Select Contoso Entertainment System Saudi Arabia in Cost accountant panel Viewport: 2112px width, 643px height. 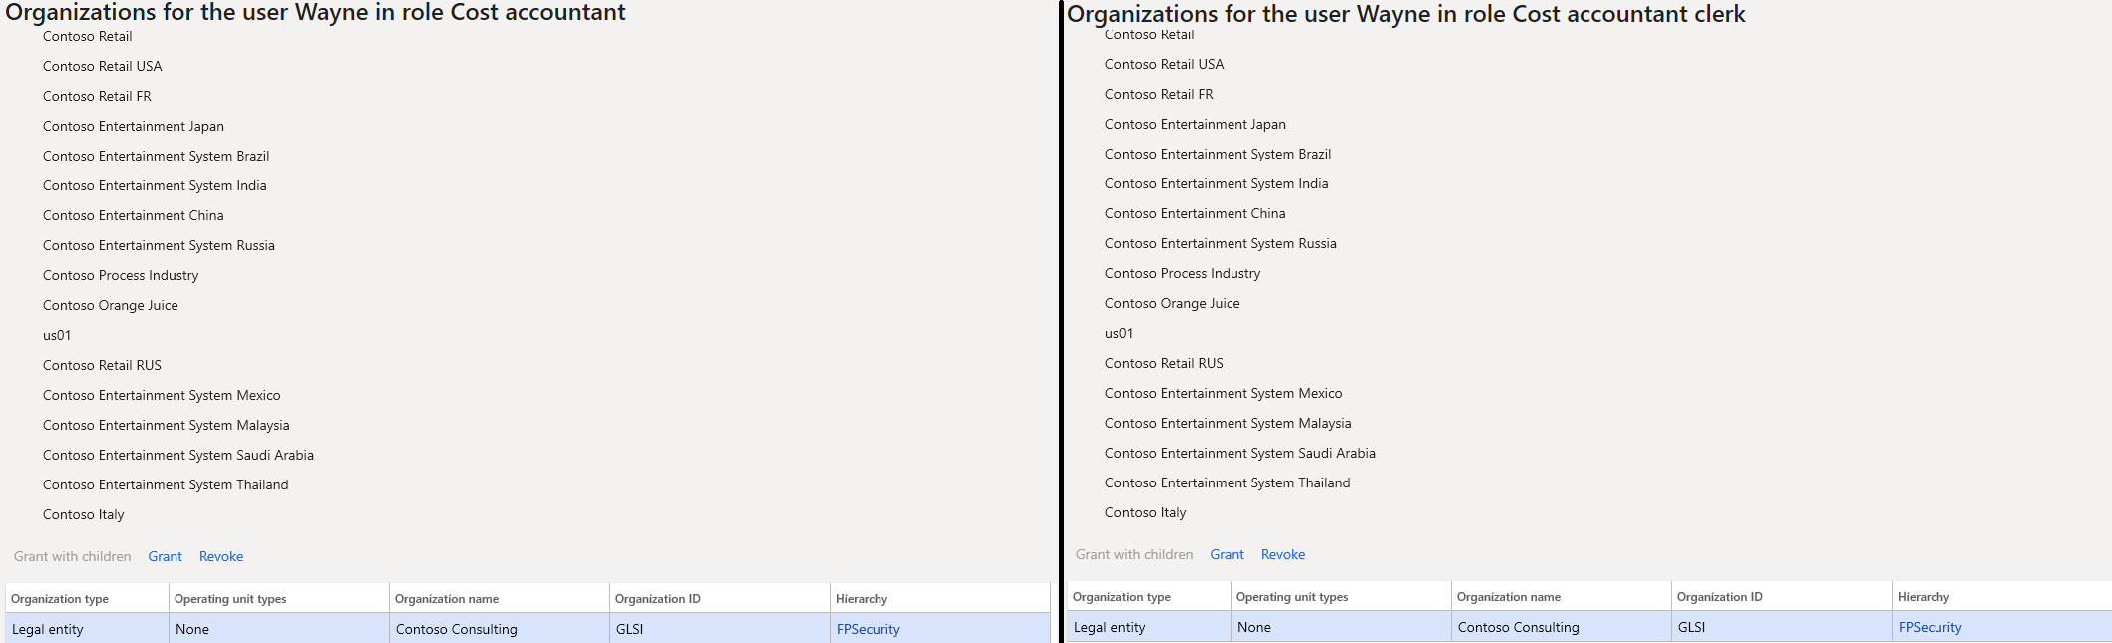(x=178, y=455)
